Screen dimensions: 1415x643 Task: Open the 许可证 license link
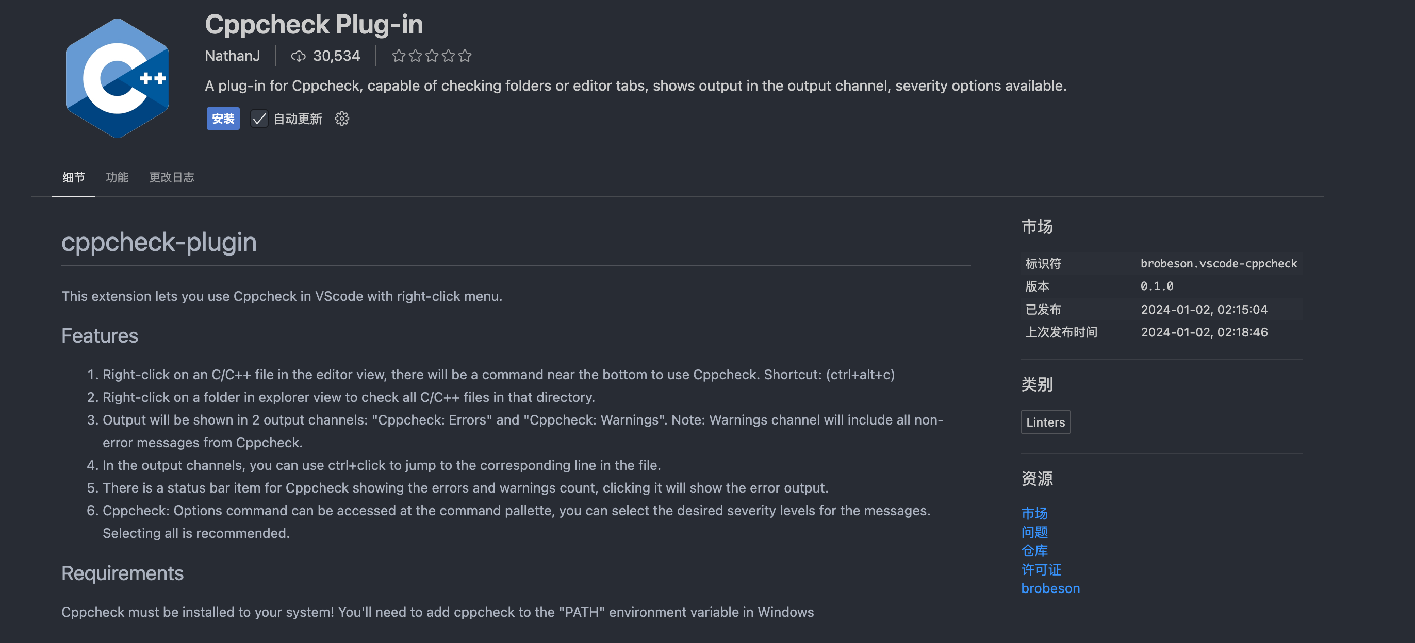pos(1041,569)
